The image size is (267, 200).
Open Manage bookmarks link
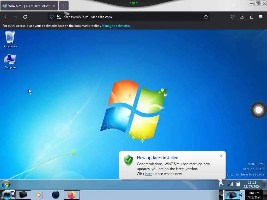pos(117,26)
